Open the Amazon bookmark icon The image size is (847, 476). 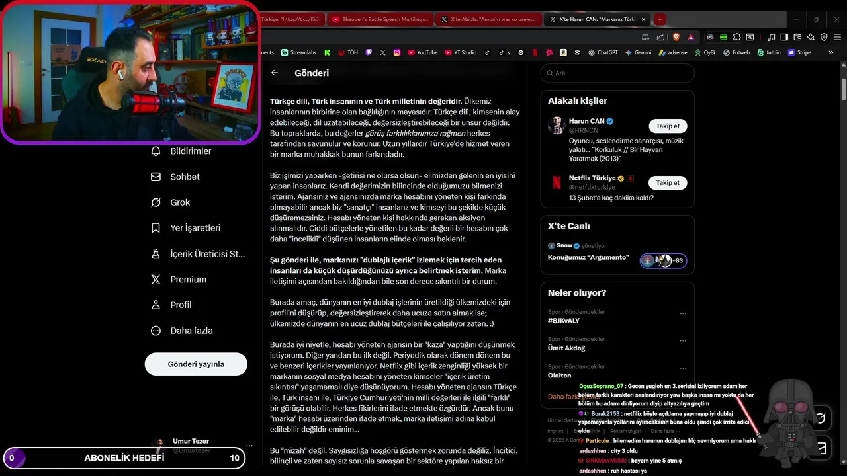click(563, 52)
